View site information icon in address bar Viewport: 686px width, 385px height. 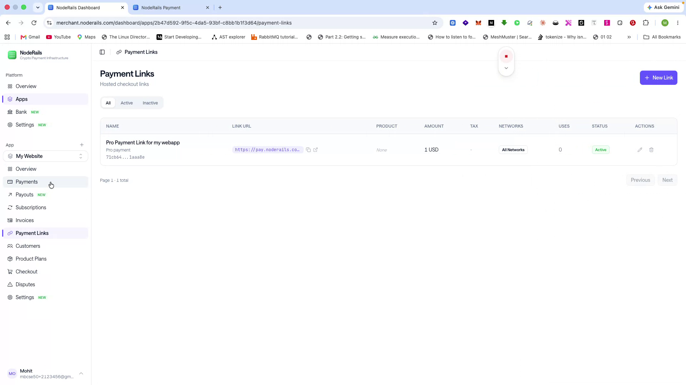[x=49, y=23]
